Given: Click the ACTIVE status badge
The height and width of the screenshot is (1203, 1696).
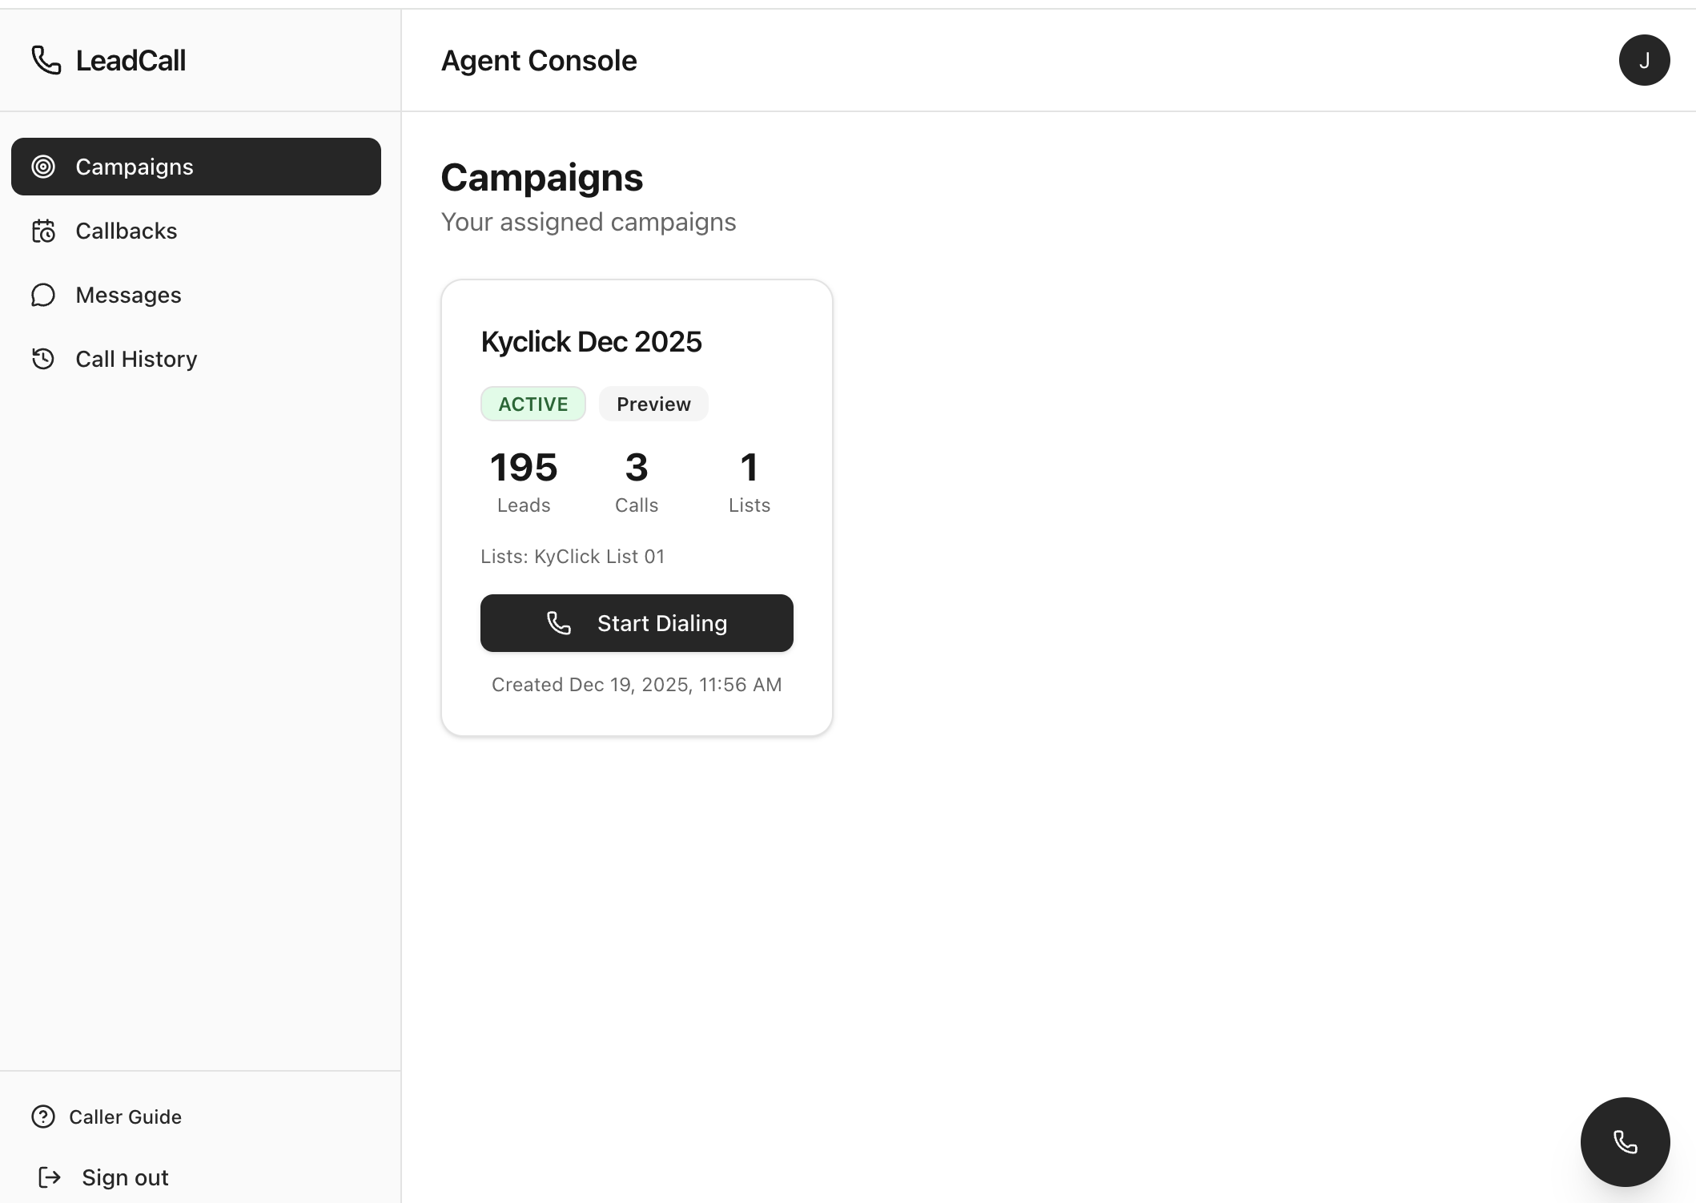Looking at the screenshot, I should pos(533,404).
